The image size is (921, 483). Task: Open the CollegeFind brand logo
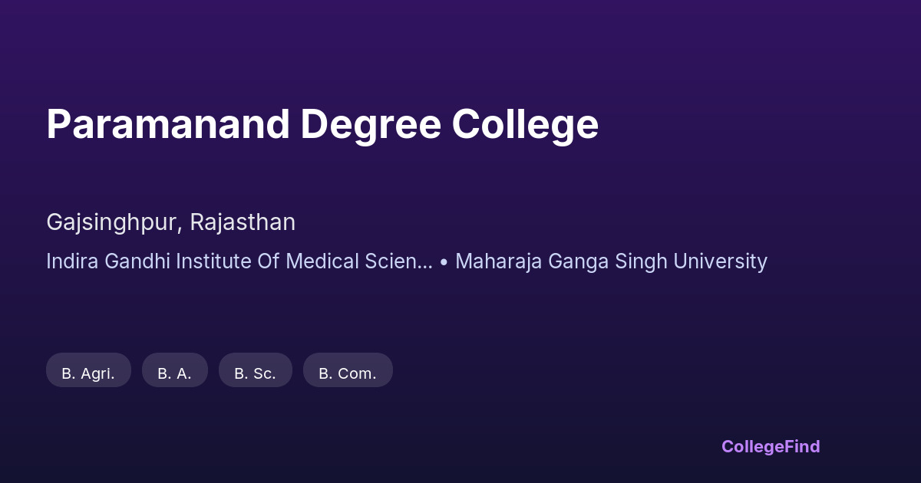(771, 446)
